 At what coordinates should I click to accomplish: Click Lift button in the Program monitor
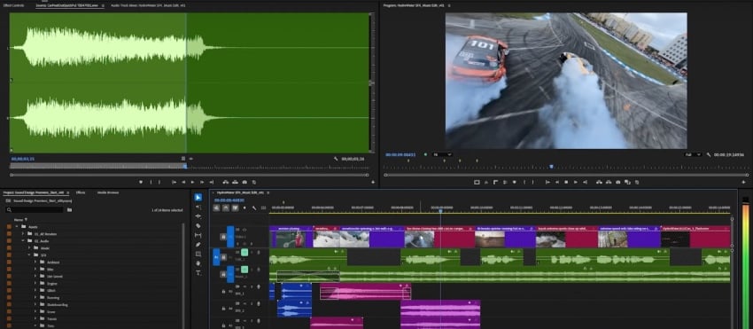pos(599,183)
